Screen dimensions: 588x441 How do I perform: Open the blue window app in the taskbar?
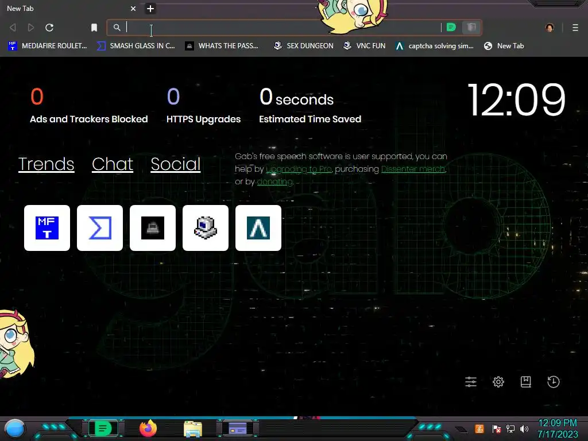238,428
